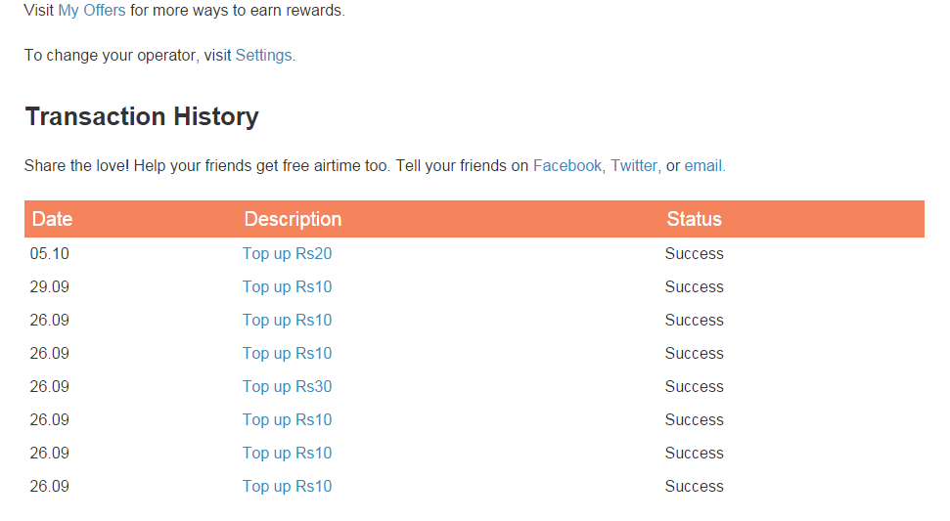Click the email share link

703,165
